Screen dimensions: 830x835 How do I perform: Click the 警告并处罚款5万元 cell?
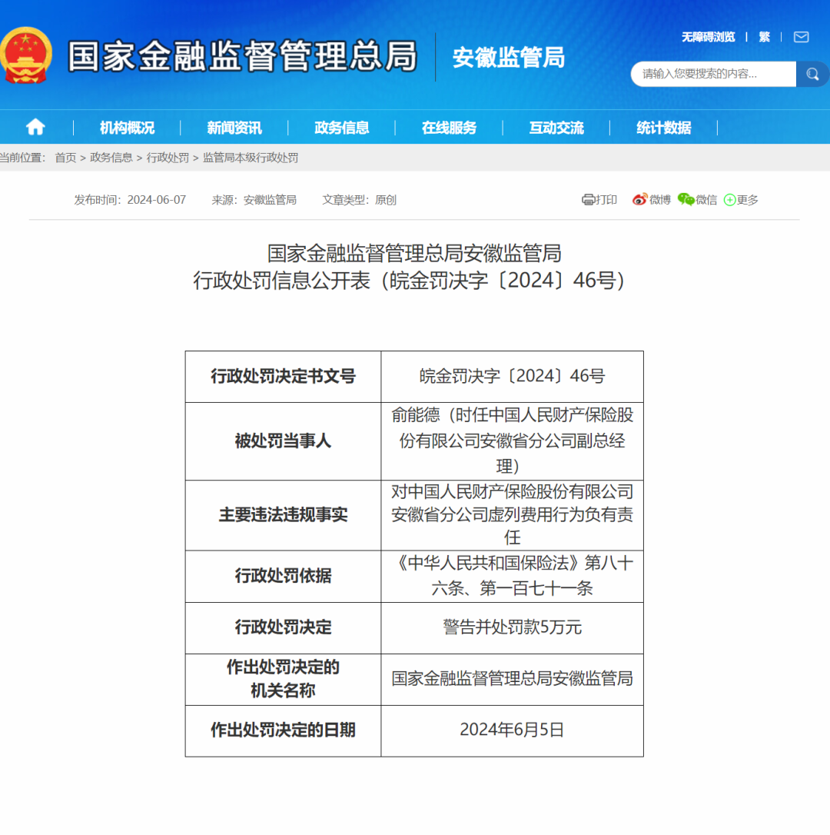tap(512, 628)
